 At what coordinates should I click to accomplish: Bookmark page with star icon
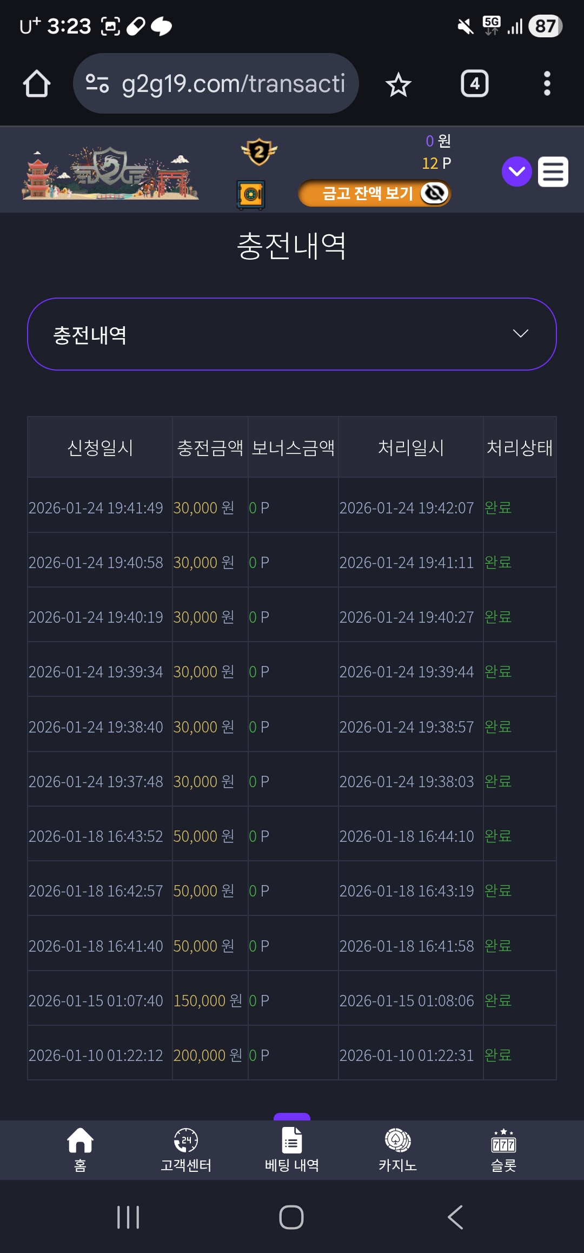(399, 84)
